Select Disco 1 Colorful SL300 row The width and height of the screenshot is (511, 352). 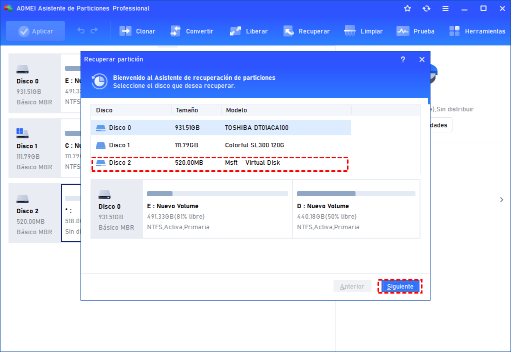tap(220, 145)
